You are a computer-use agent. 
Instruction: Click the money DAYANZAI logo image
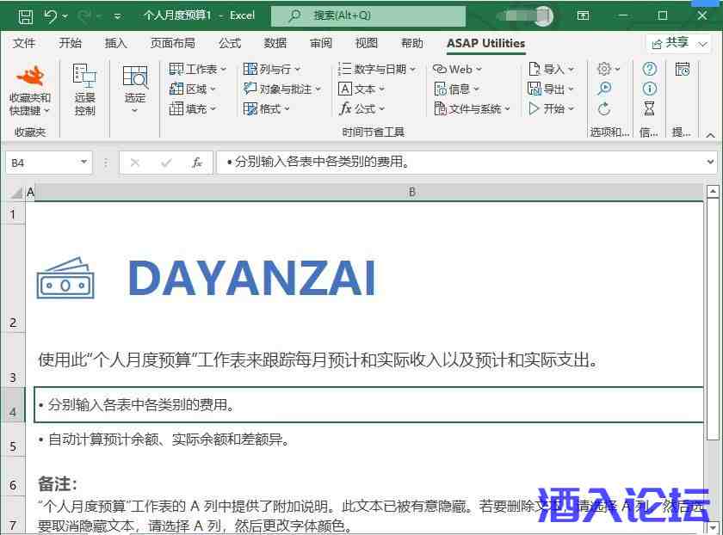pos(65,279)
